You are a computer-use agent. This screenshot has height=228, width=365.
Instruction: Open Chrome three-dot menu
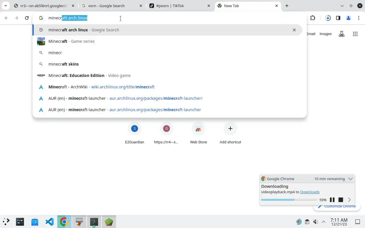(359, 18)
